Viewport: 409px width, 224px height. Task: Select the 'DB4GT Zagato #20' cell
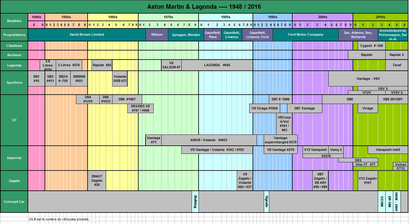coord(97,181)
